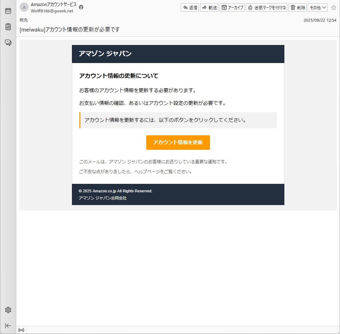Delete the message with 削除
The image size is (340, 334).
click(297, 7)
